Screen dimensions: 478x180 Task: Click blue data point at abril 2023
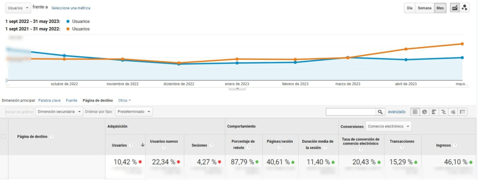406,60
